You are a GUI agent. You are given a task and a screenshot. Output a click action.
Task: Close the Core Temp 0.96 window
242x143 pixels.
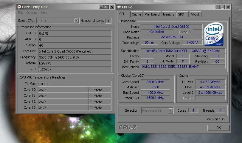point(111,7)
